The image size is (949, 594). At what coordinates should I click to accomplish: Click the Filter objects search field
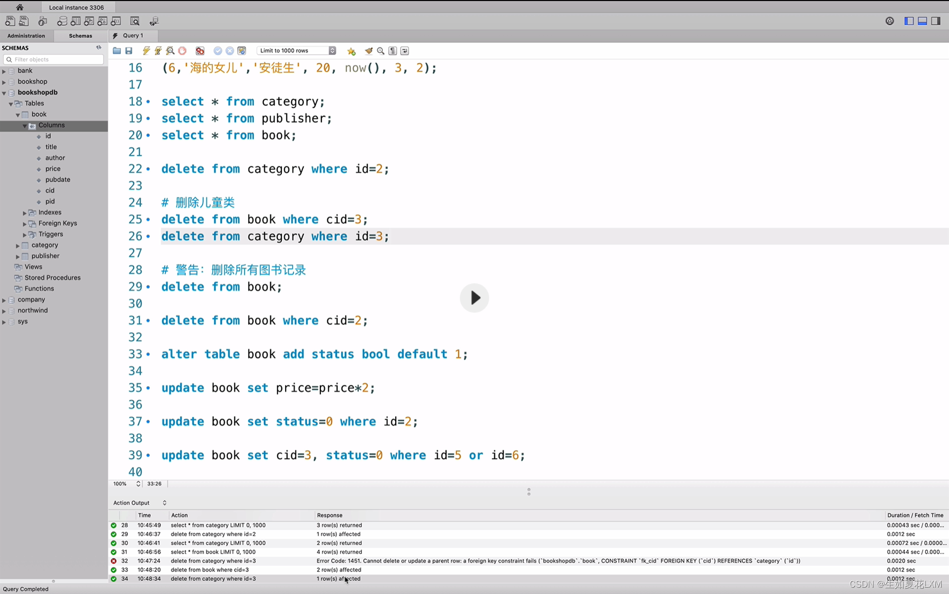[54, 60]
